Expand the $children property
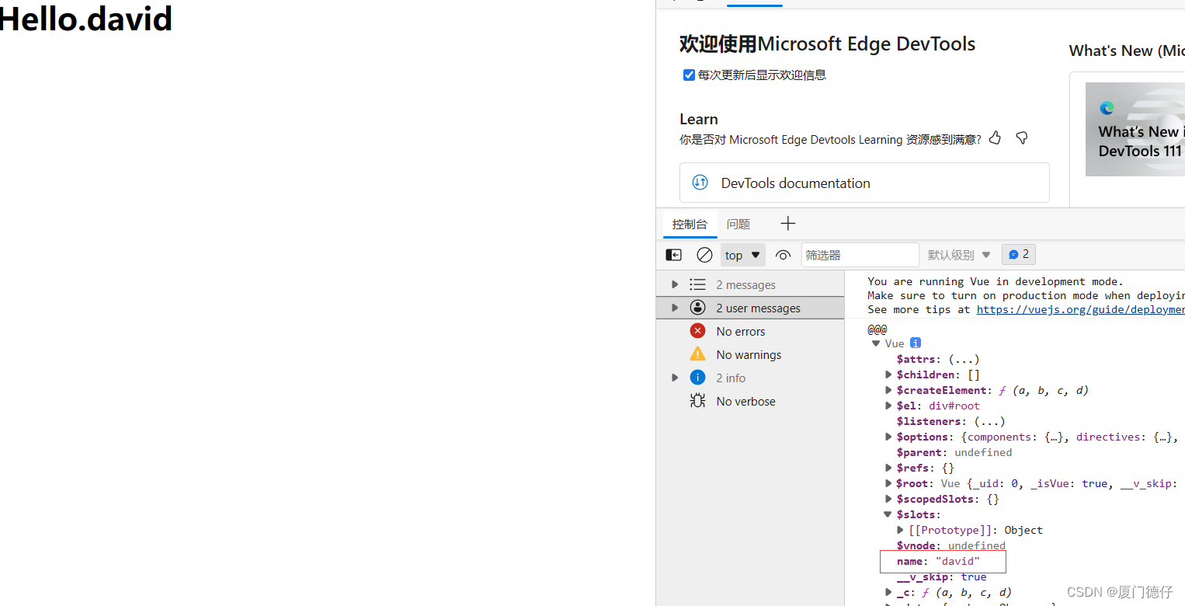The width and height of the screenshot is (1185, 606). [x=889, y=374]
